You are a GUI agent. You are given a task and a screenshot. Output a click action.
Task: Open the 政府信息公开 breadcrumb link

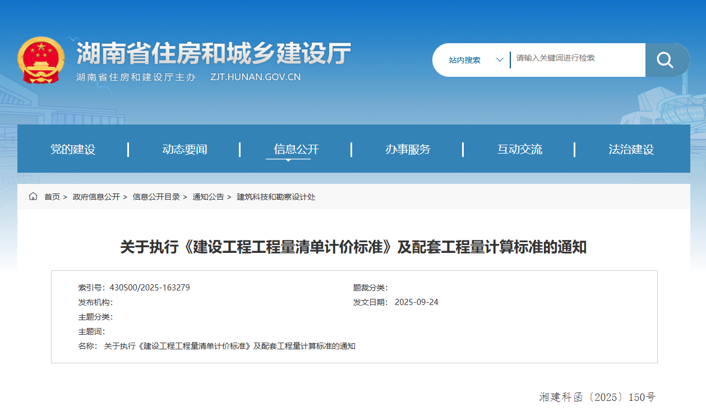96,197
